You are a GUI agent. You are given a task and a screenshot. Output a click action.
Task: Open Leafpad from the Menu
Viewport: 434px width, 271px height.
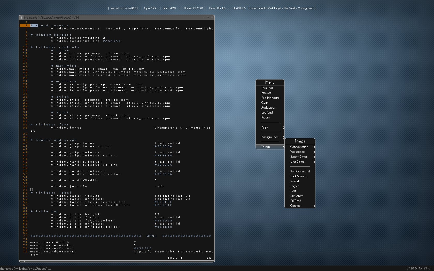coord(270,113)
